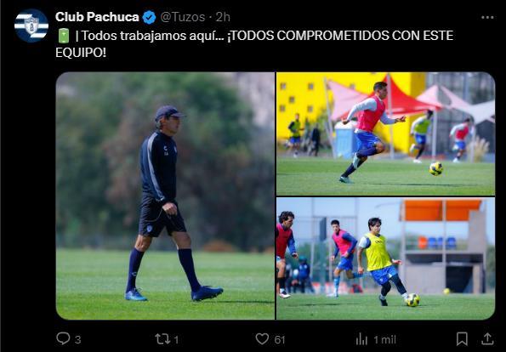
Task: Click the reply count number 3
Action: tap(77, 339)
